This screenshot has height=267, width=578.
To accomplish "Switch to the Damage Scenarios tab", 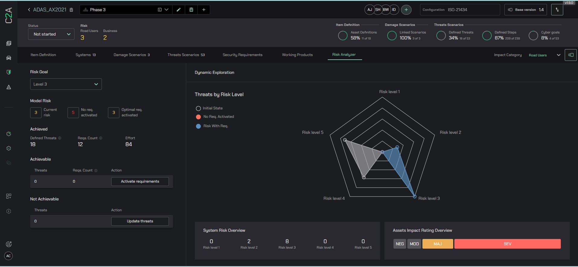I will [x=132, y=55].
